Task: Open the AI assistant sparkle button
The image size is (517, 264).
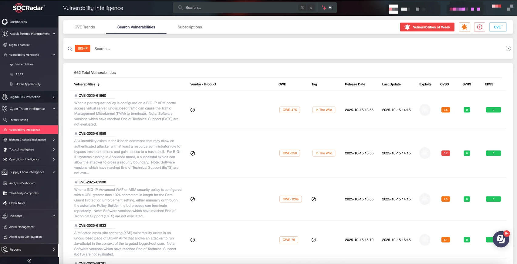Action: pos(327,8)
